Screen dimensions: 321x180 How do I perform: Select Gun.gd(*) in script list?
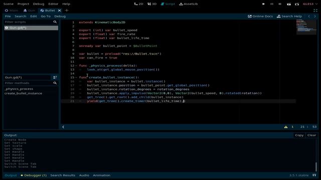(x=31, y=28)
